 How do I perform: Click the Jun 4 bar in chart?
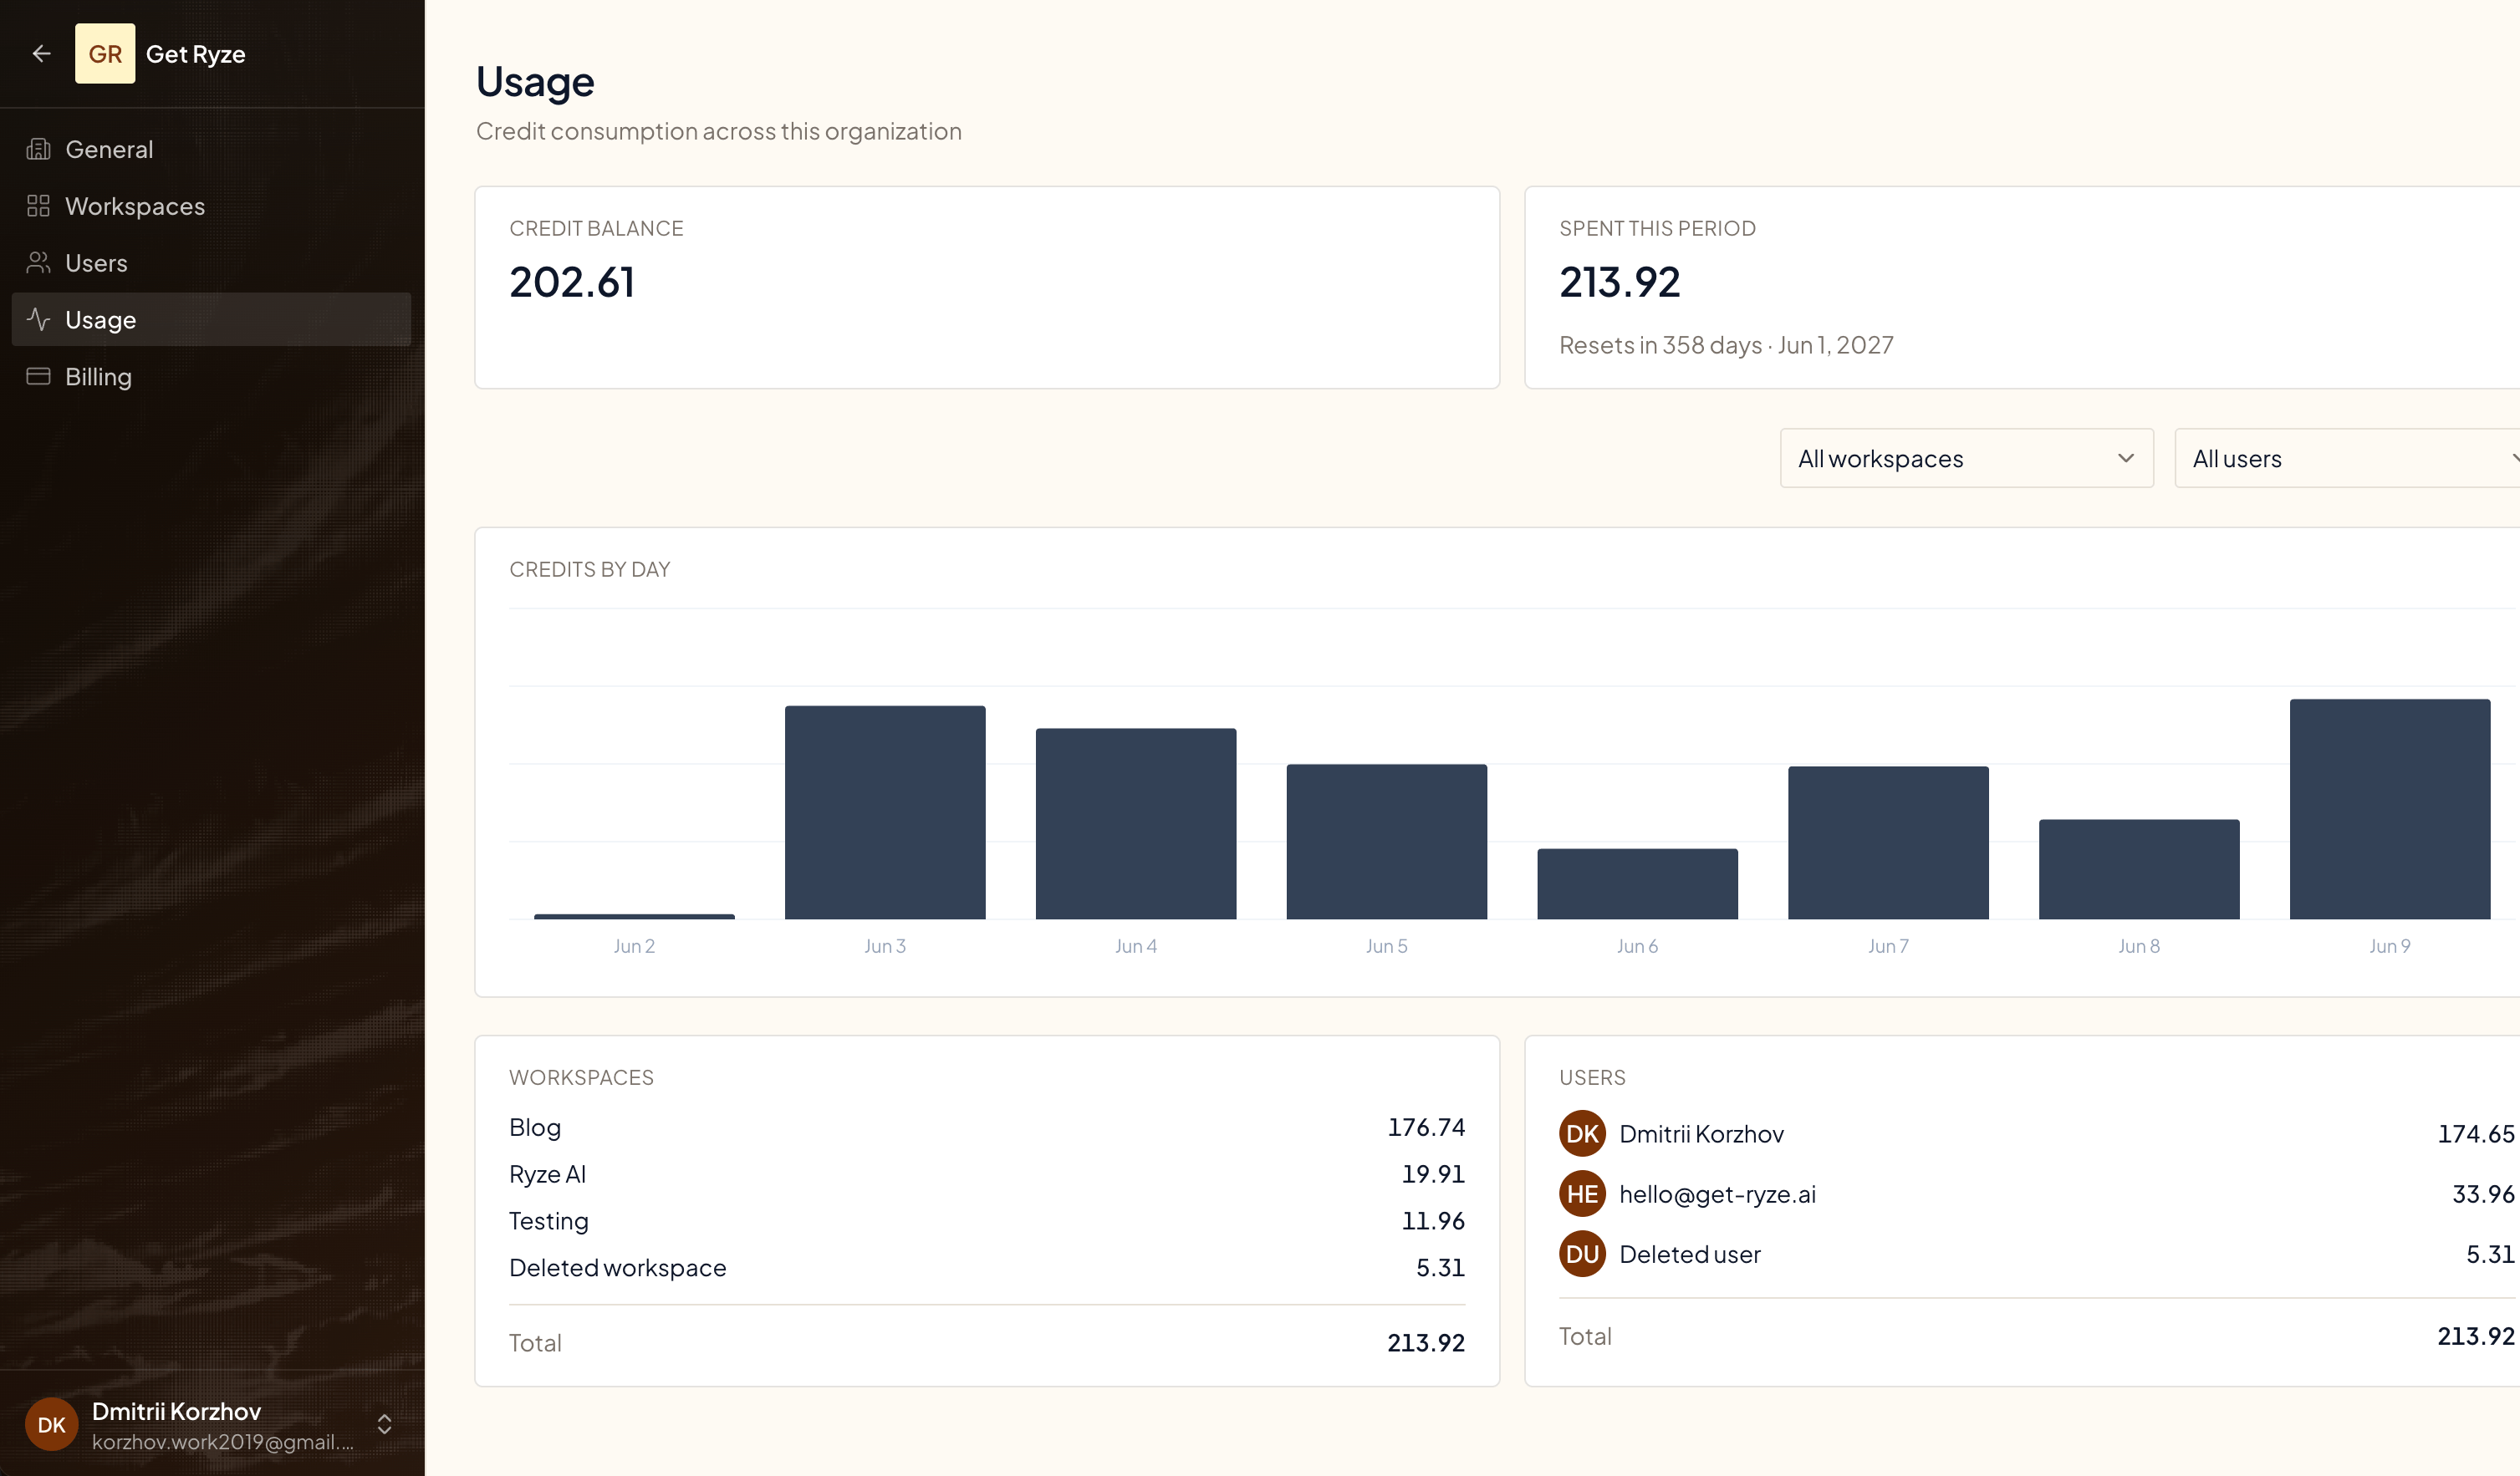(1136, 823)
